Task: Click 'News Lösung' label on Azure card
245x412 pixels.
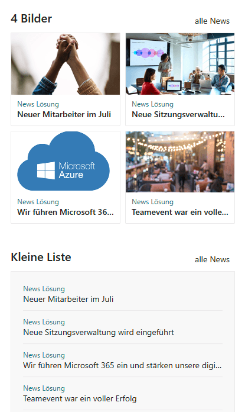Action: pyautogui.click(x=38, y=202)
